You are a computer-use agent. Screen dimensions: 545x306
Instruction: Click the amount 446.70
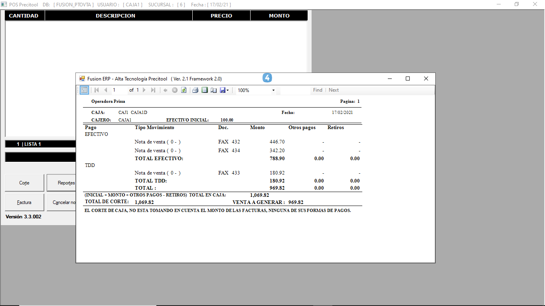277,142
